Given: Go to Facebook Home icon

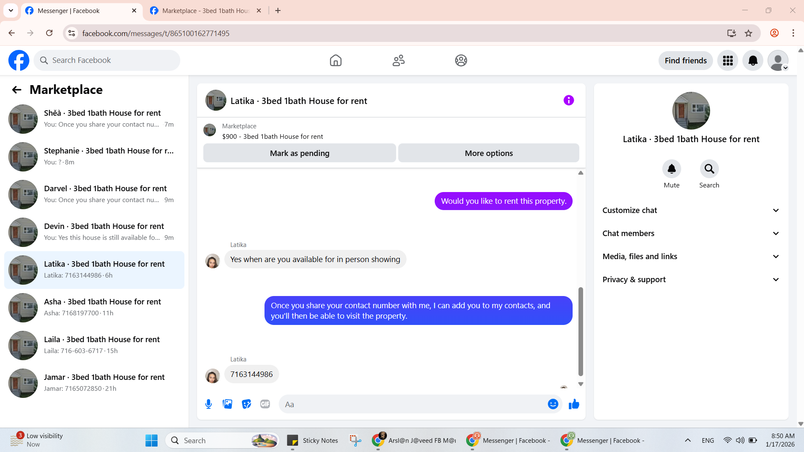Looking at the screenshot, I should pyautogui.click(x=335, y=60).
